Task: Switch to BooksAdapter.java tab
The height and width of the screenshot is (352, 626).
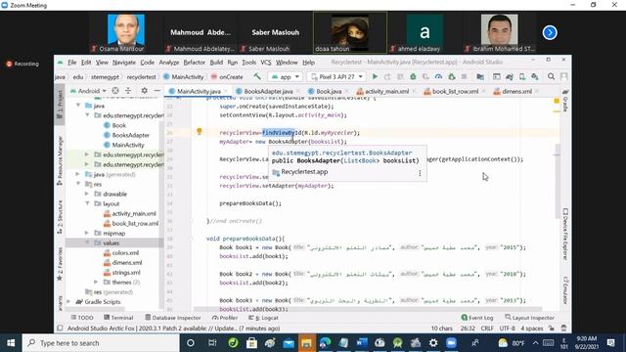Action: coord(267,91)
